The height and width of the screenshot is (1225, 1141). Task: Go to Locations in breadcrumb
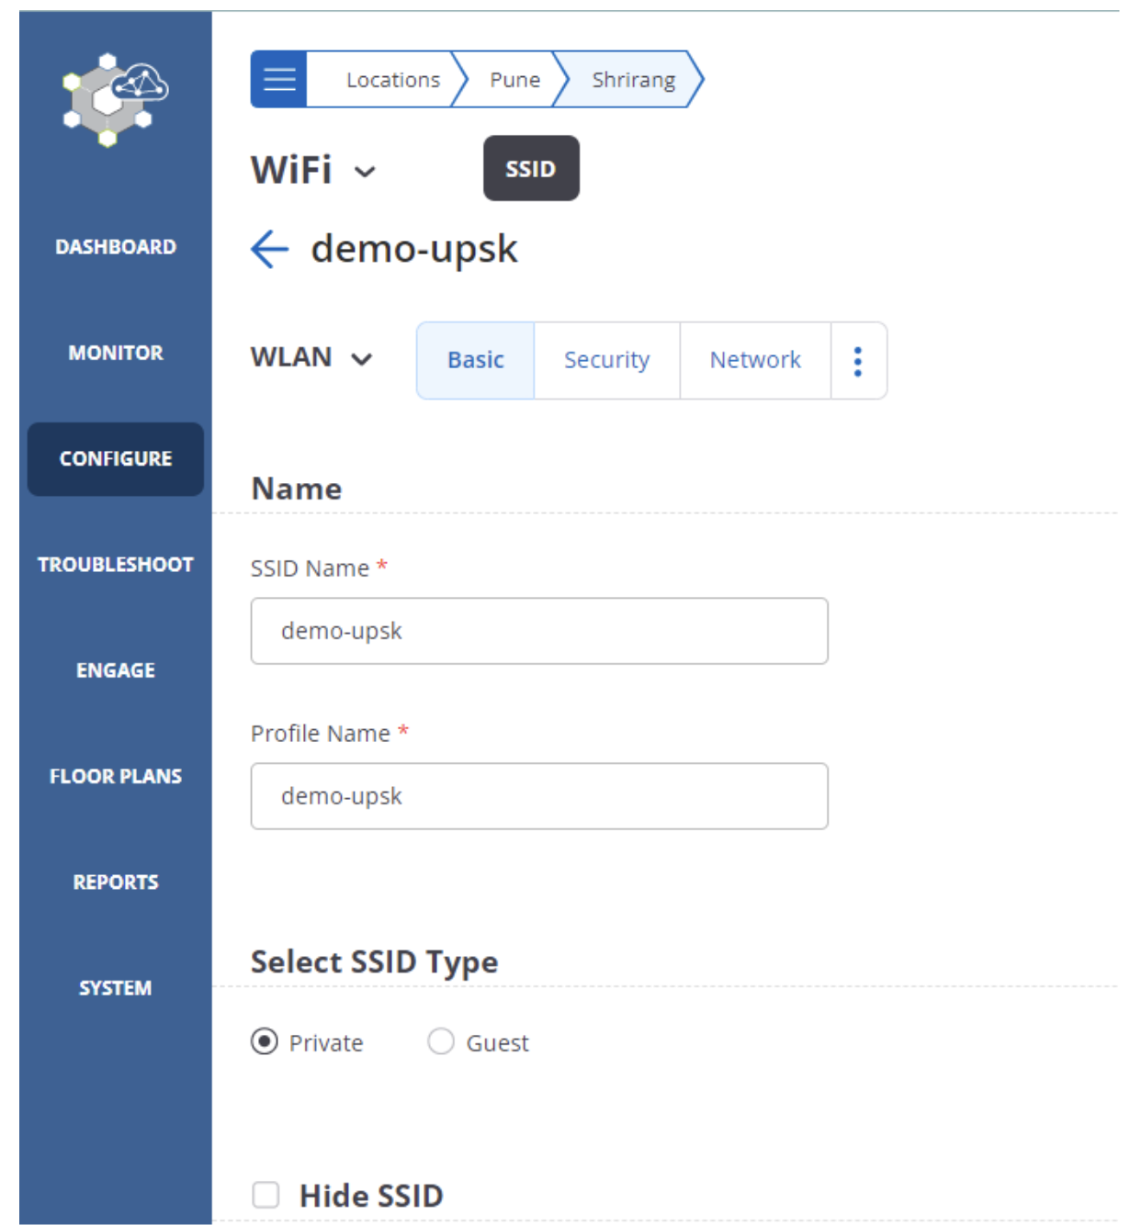pos(392,80)
